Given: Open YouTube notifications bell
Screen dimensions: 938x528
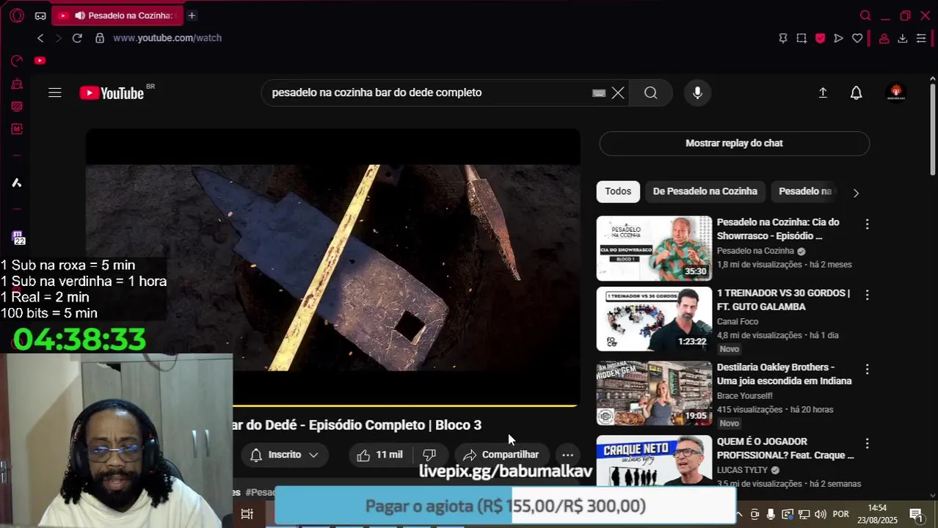Looking at the screenshot, I should point(857,92).
